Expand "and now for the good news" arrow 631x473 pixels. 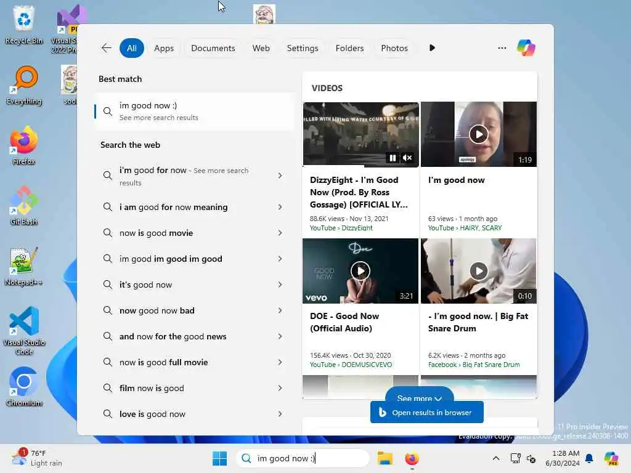point(280,336)
